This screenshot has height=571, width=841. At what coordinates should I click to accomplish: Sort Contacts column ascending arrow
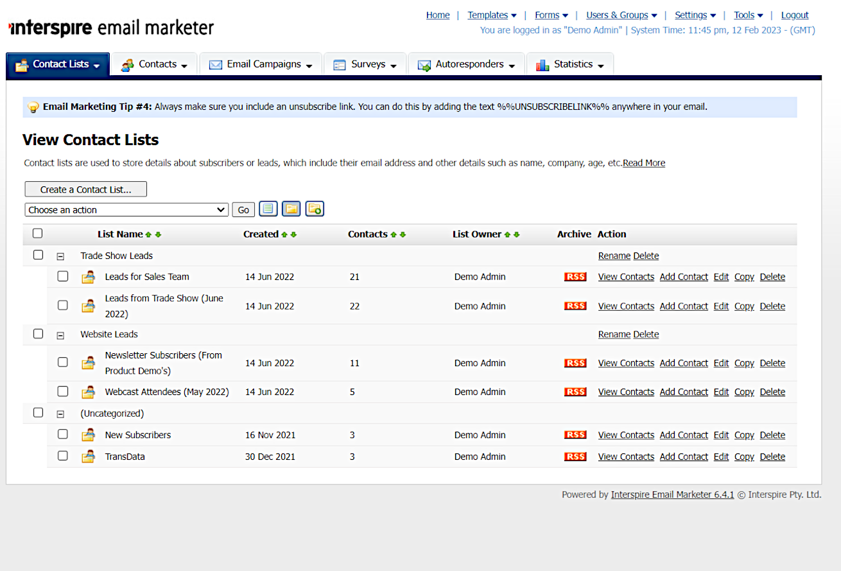[x=394, y=234]
